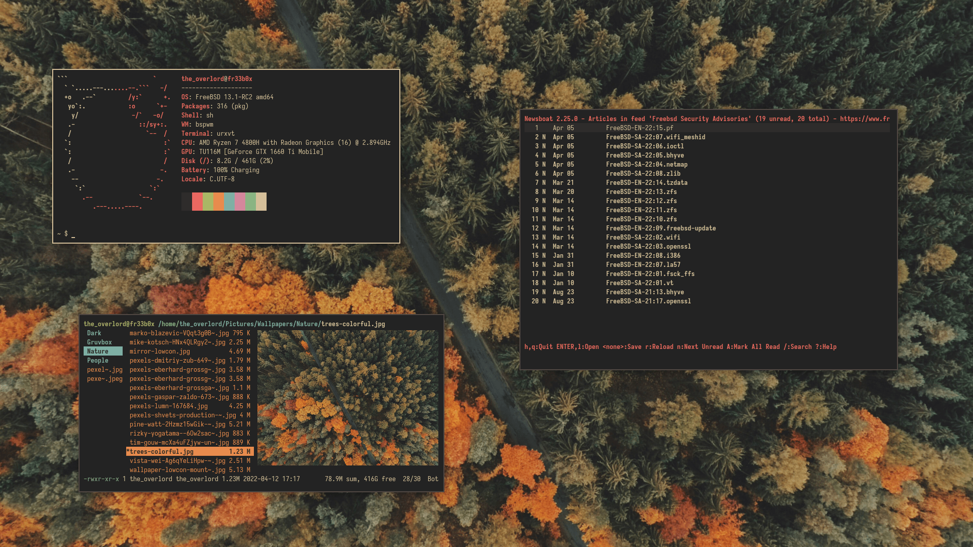The image size is (973, 547).
Task: Open the Dark folder in ranger
Action: (x=94, y=333)
